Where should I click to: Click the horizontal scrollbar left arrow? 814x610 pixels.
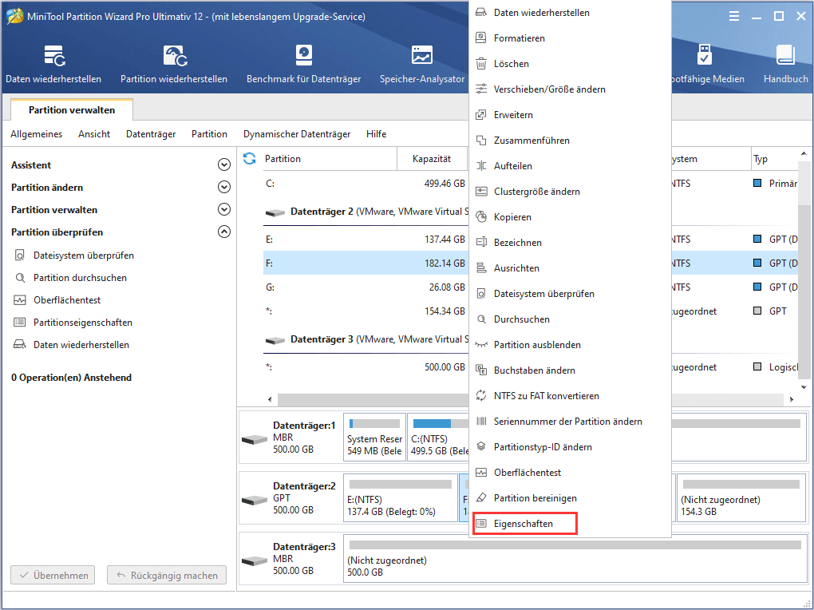click(x=270, y=399)
